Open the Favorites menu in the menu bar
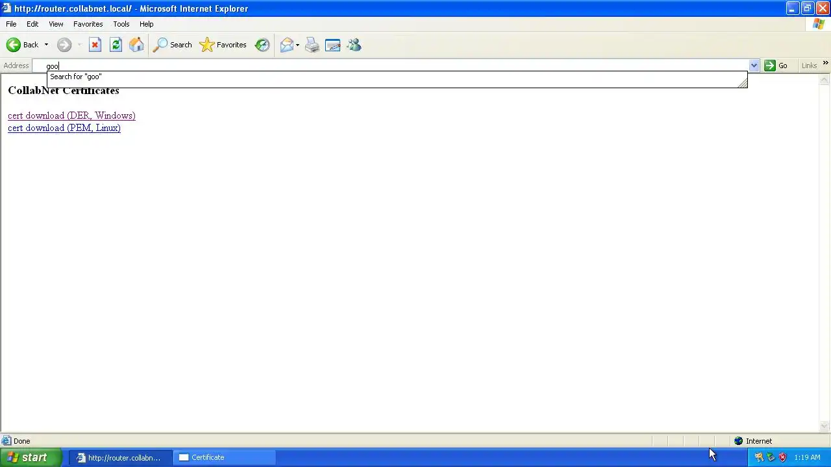 [x=88, y=24]
